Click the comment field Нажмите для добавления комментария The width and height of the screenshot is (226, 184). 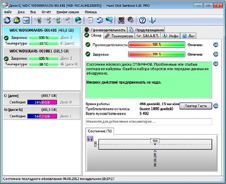coord(149,122)
